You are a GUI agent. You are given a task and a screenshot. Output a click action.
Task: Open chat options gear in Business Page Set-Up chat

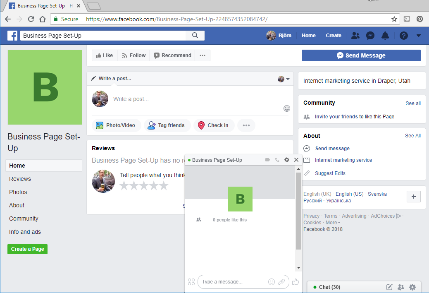pyautogui.click(x=287, y=160)
